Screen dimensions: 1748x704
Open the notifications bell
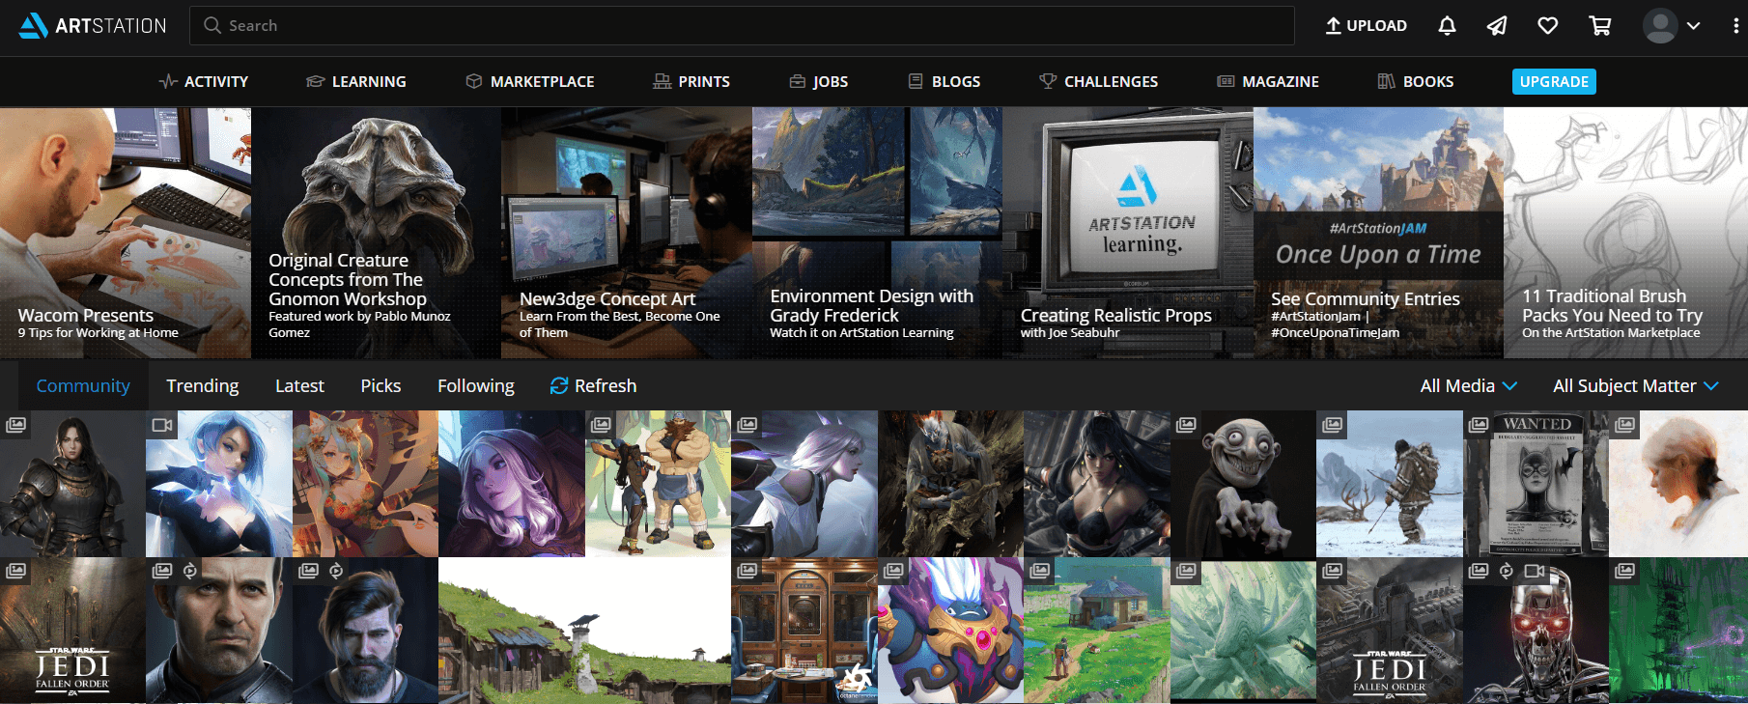pyautogui.click(x=1447, y=26)
